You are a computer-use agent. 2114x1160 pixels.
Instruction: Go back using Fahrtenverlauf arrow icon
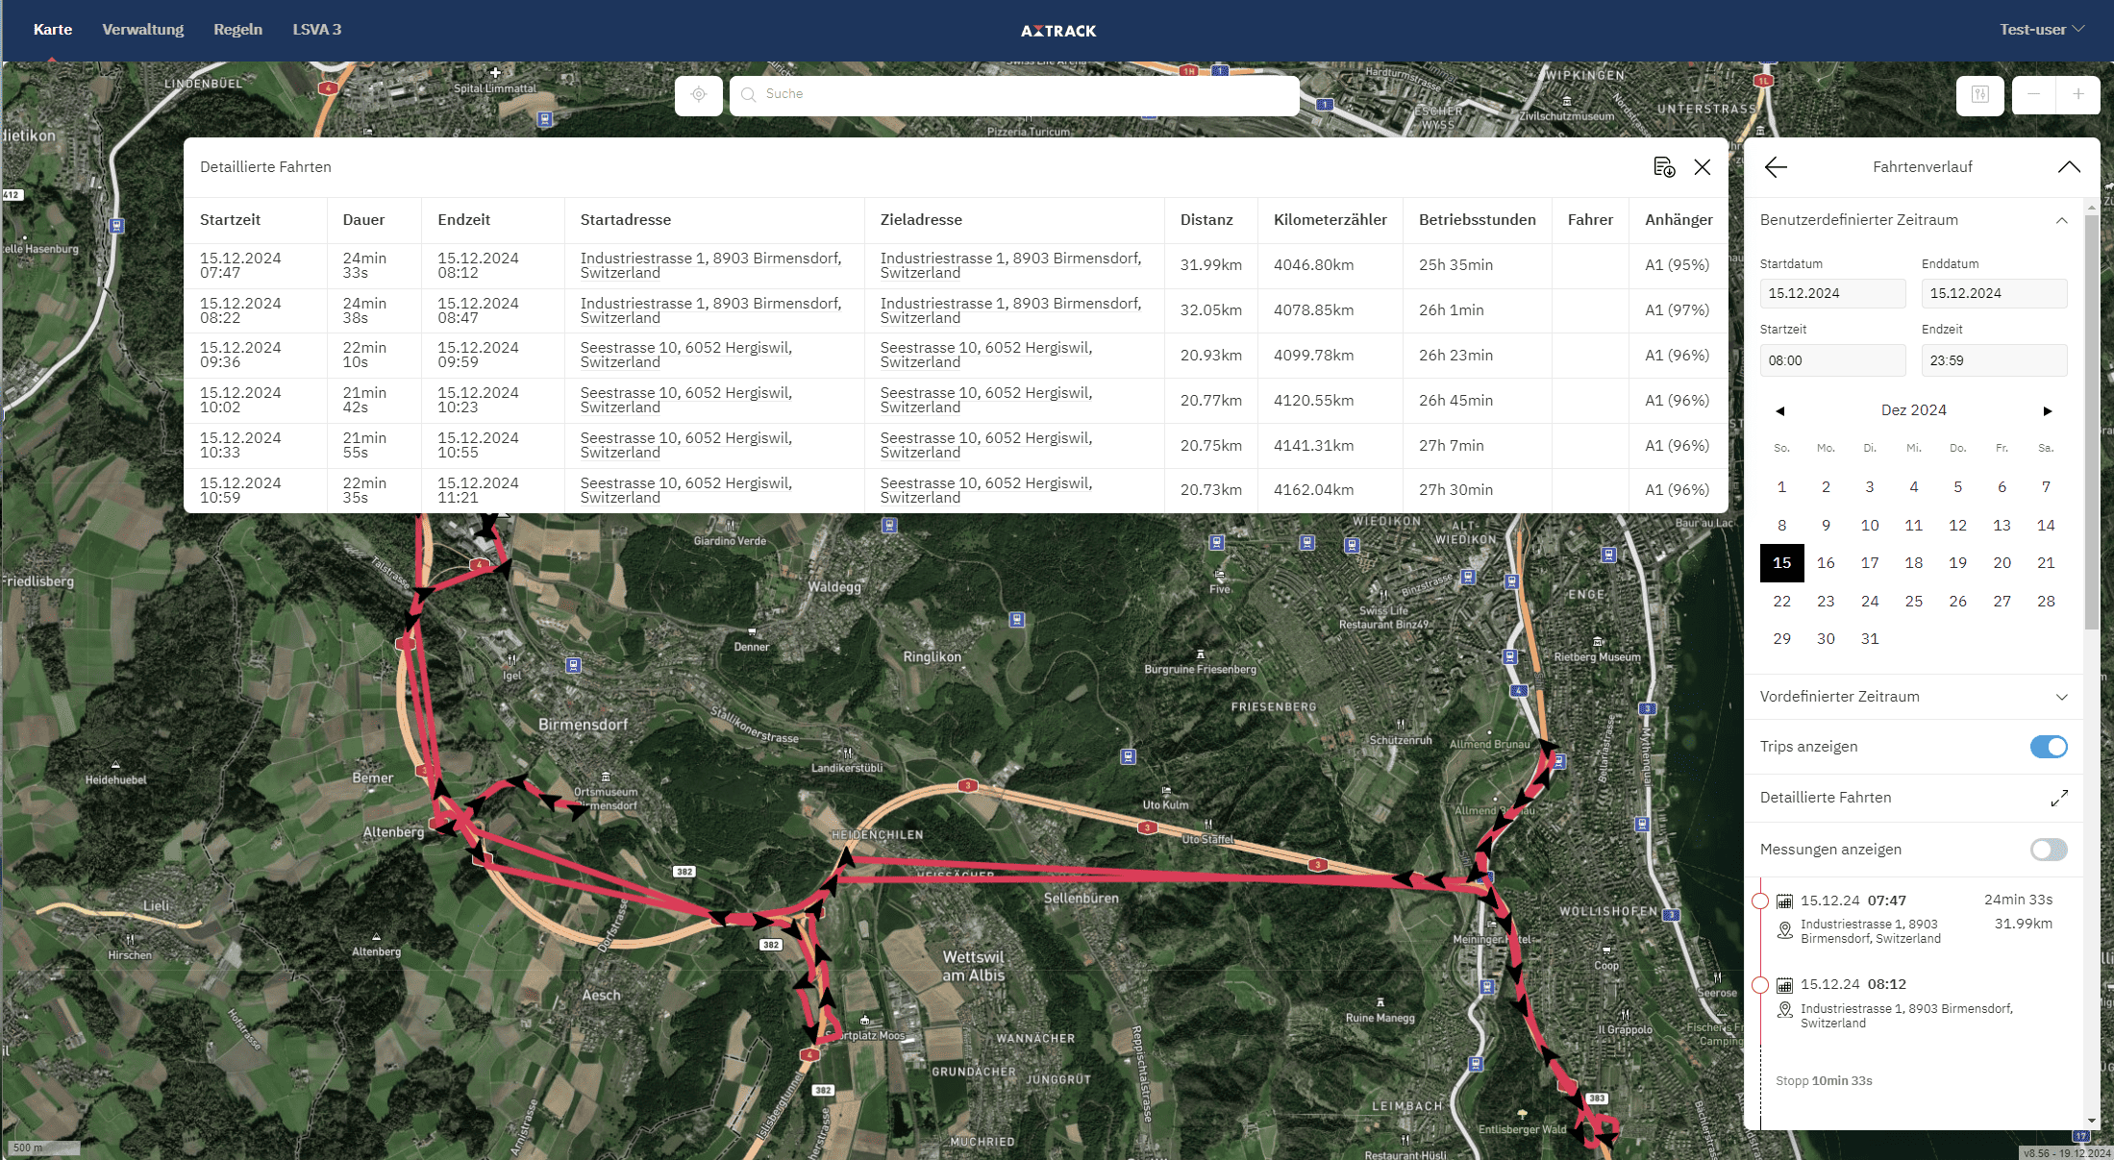click(x=1776, y=167)
